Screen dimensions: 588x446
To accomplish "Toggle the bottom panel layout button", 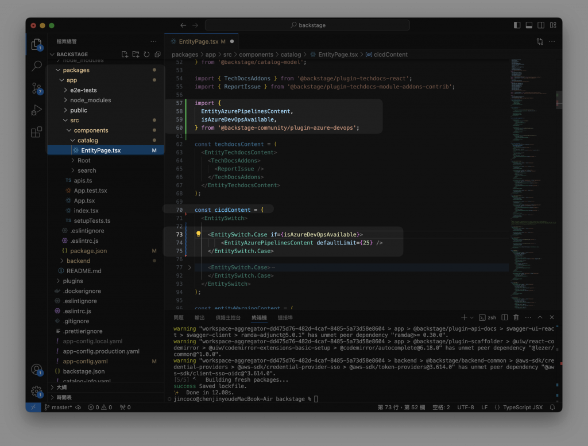I will (529, 25).
